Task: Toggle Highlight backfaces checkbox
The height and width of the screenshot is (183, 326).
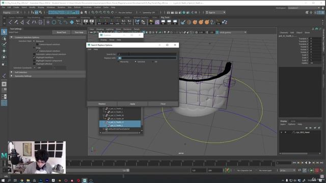Action: pyautogui.click(x=34, y=57)
